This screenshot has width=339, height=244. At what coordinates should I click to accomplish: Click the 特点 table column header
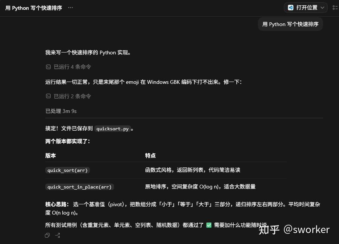point(150,156)
